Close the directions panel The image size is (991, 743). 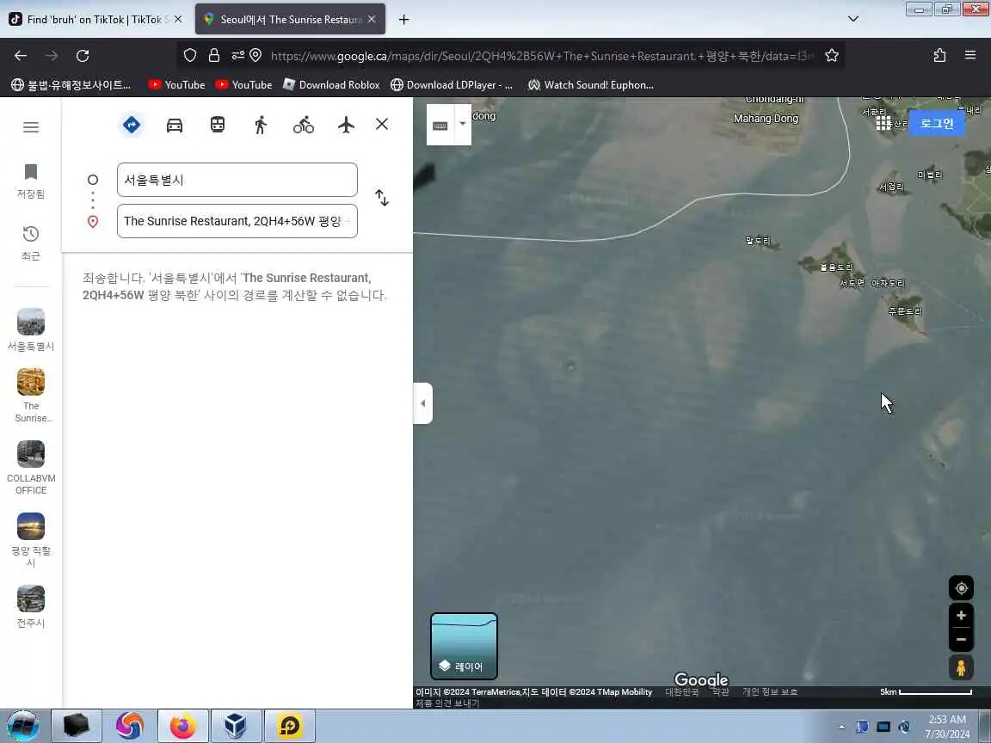(382, 124)
